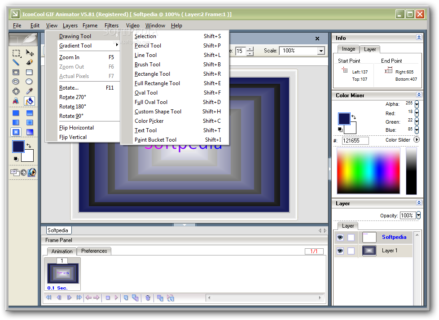439x320 pixels.
Task: Go to next frame button
Action: click(x=69, y=297)
